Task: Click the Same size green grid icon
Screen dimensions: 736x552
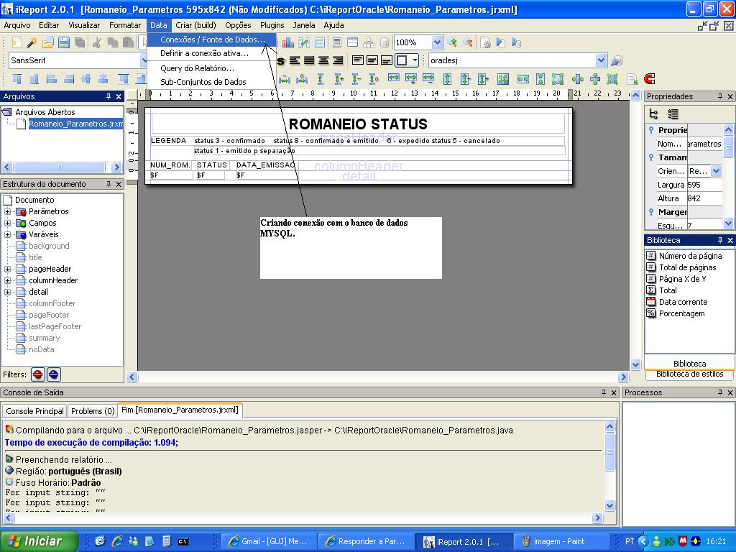Action: click(x=503, y=78)
